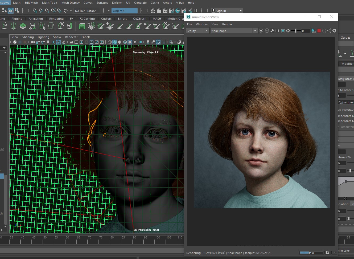Click the No Live Surface field
The width and height of the screenshot is (354, 259).
[85, 11]
